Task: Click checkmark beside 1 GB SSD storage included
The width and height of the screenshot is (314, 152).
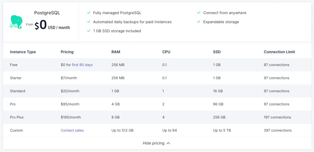Action: click(x=89, y=31)
